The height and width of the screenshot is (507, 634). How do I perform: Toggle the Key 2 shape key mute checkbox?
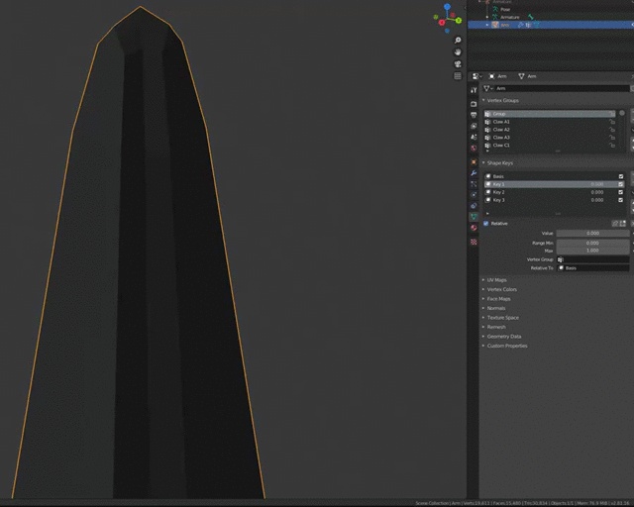(621, 192)
